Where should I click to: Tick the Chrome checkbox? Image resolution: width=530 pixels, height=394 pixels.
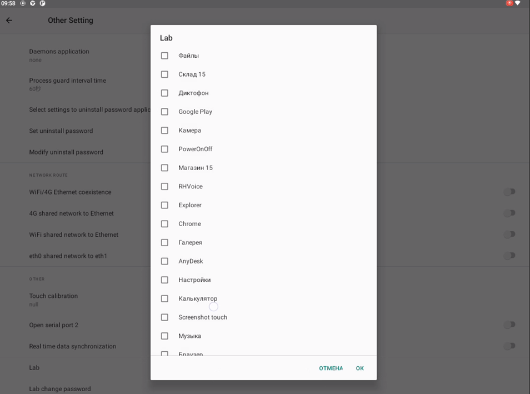[164, 224]
